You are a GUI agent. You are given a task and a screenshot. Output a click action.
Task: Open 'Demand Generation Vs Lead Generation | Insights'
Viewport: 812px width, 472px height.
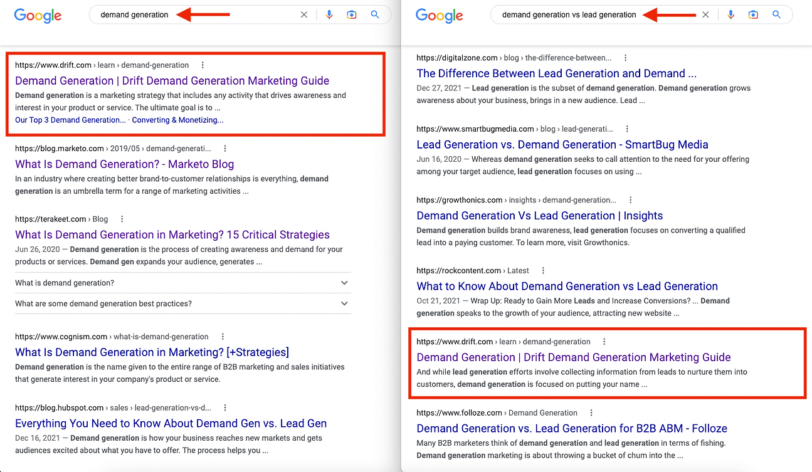539,216
